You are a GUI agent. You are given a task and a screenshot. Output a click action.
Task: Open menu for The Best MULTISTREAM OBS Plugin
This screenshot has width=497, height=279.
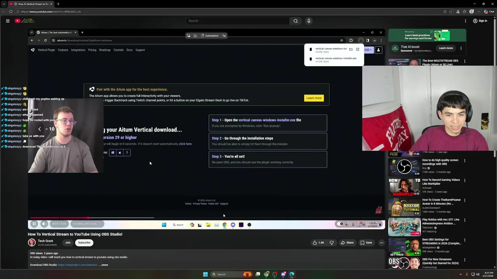coord(465,61)
